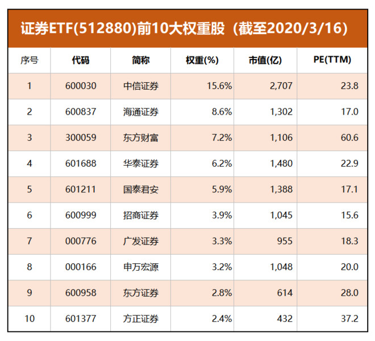This screenshot has height=341, width=375.
Task: Select market cap 614
Action: [x=285, y=293]
